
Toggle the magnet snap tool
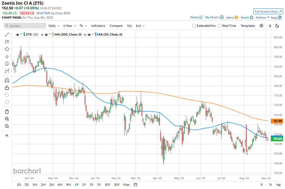tap(7, 80)
